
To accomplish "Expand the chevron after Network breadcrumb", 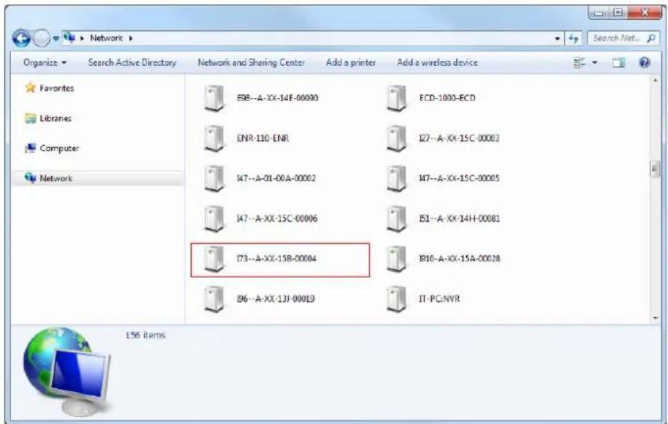I will point(131,38).
